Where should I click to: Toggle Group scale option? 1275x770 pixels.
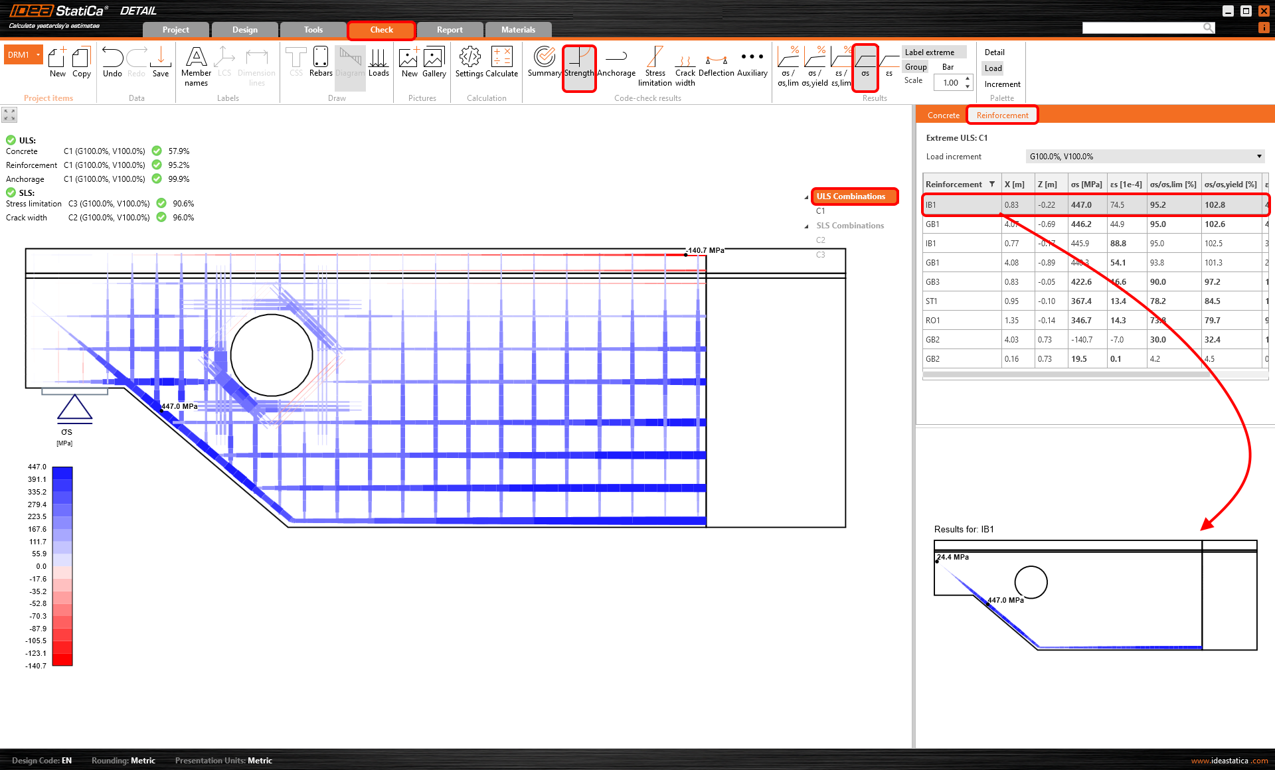(x=915, y=67)
